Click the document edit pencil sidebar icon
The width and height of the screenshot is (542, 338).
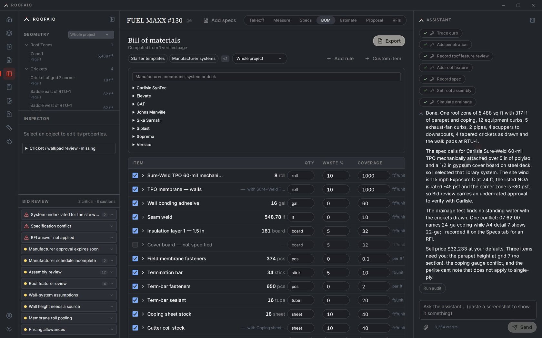point(9,101)
